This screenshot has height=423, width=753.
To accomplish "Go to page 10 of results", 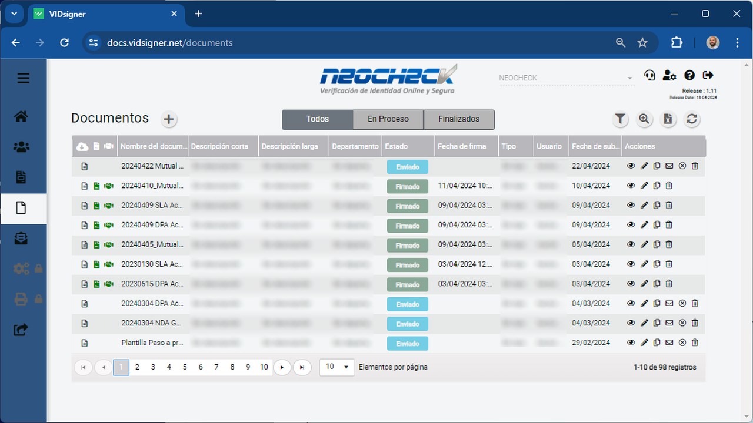I will pyautogui.click(x=264, y=367).
